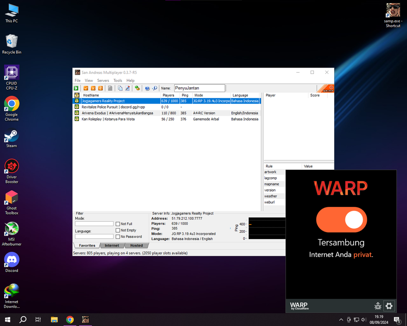The height and width of the screenshot is (326, 407).
Task: Open the Windows Start menu
Action: (7, 320)
